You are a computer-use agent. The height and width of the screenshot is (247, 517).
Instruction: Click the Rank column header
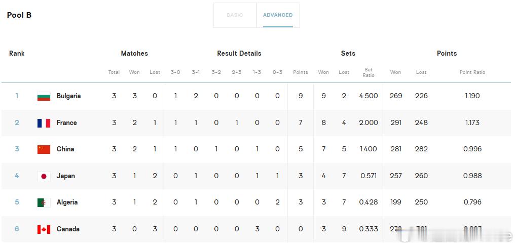pyautogui.click(x=17, y=53)
